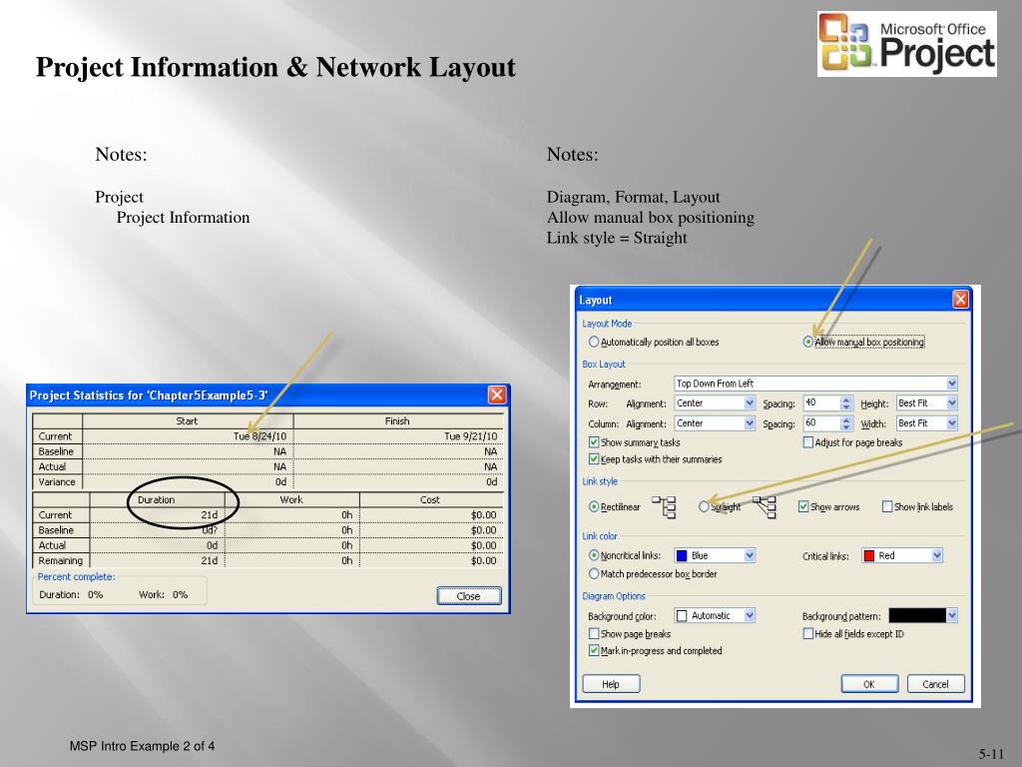Select Automatically position all boxes radio

coord(594,342)
